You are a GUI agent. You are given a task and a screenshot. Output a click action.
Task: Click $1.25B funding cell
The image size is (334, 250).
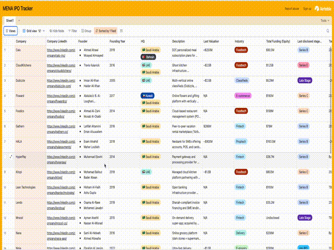281,68
